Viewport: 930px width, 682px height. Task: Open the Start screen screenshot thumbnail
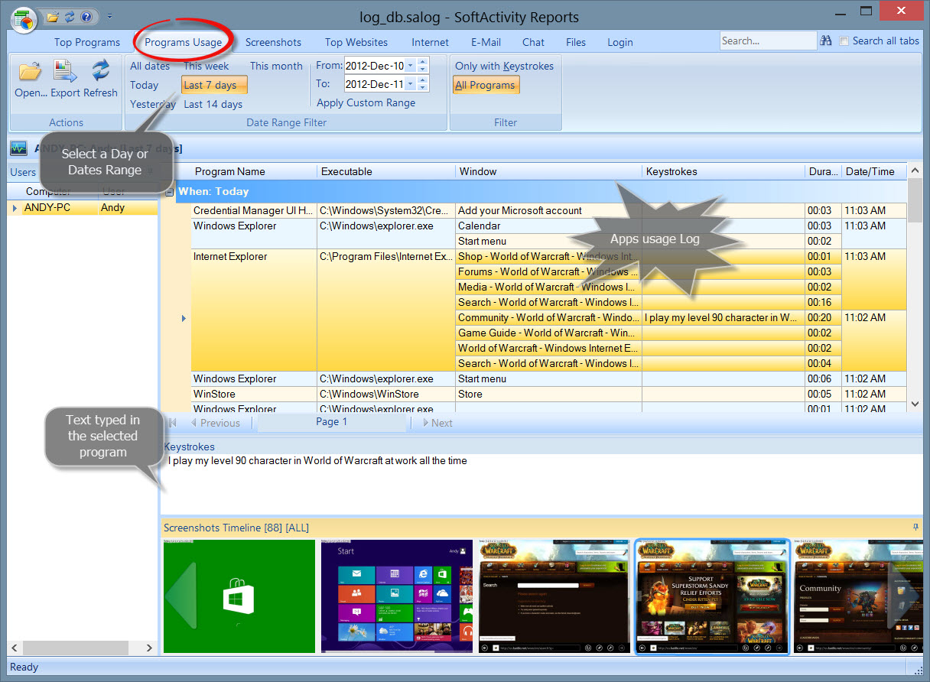pos(397,596)
